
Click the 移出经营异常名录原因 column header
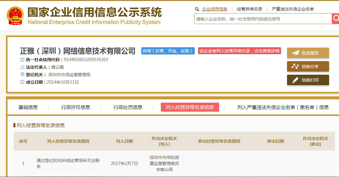[219, 141]
